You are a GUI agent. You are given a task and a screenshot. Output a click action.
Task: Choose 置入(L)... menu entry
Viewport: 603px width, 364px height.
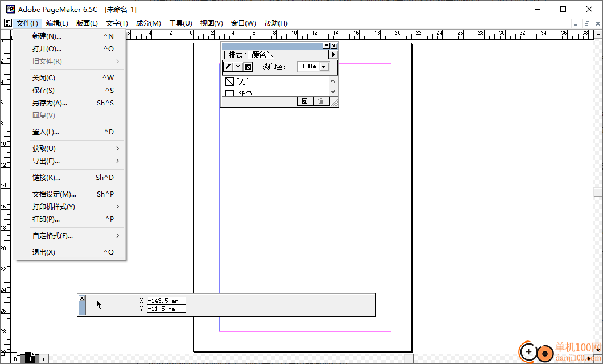pyautogui.click(x=69, y=132)
